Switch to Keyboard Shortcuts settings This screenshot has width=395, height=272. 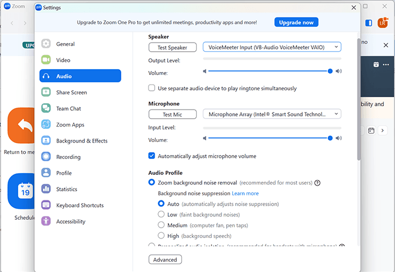(x=80, y=206)
